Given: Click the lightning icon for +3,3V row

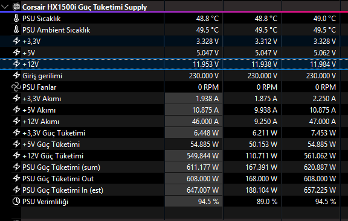Looking at the screenshot, I should pos(16,41).
